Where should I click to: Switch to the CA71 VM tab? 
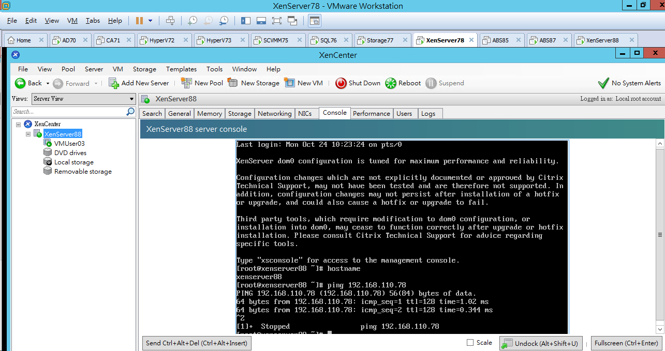pos(113,40)
